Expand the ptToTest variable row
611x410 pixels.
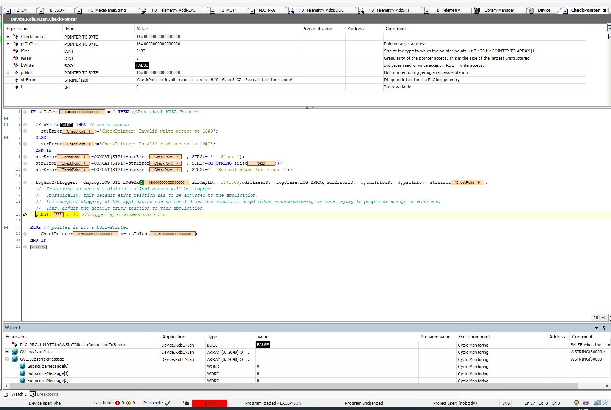coord(8,44)
